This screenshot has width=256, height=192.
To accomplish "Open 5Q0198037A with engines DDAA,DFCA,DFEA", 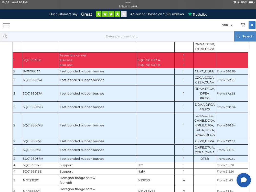I will click(33, 93).
